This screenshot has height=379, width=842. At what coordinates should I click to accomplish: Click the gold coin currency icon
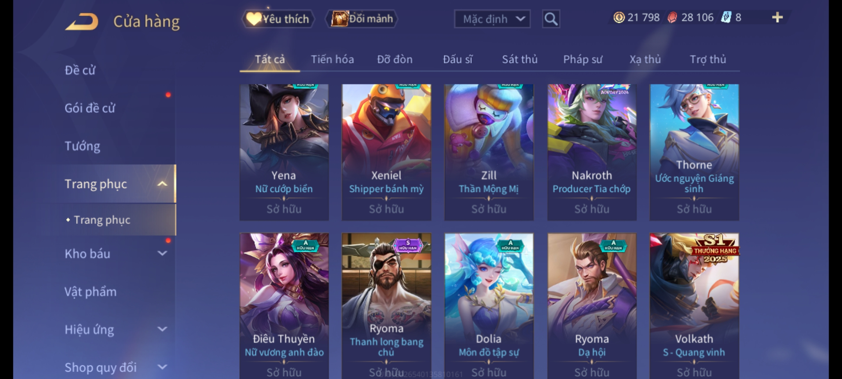tap(619, 18)
